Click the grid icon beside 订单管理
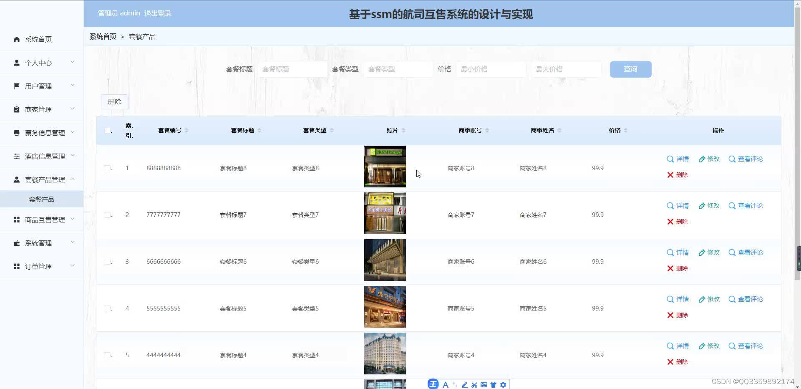 click(17, 266)
